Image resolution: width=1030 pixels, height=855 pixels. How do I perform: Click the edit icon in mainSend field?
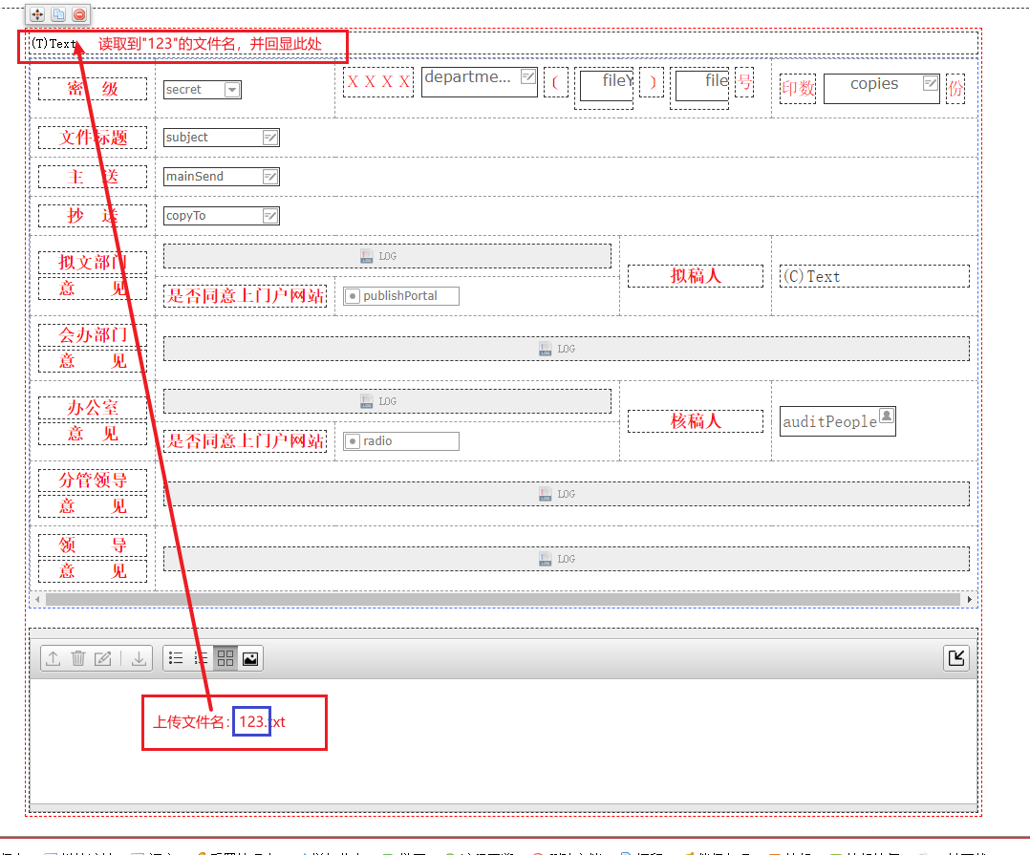coord(270,177)
